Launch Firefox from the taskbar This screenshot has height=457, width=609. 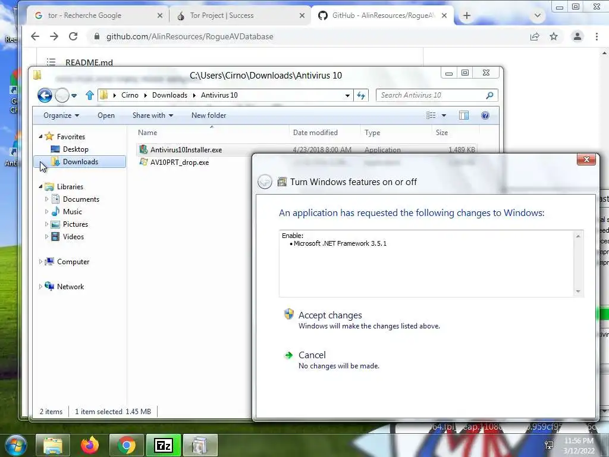point(90,445)
